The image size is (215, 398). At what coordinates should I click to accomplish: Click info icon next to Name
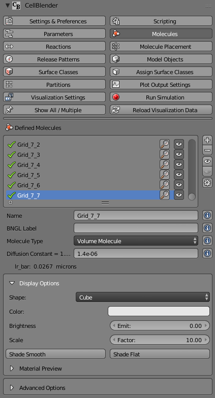pos(207,215)
